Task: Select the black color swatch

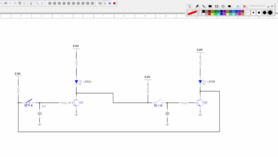Action: (x=203, y=11)
